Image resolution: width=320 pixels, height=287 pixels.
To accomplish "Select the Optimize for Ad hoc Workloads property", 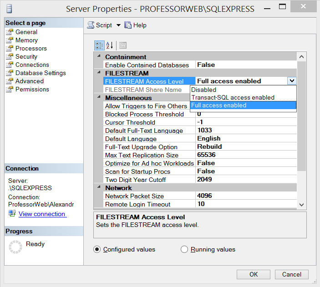I will click(x=149, y=163).
